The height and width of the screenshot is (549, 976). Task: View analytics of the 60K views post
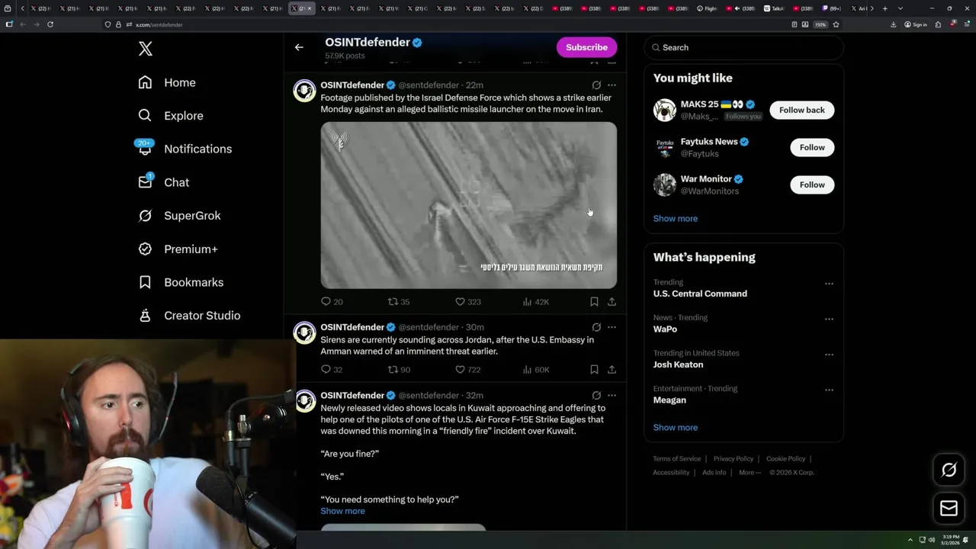[535, 370]
